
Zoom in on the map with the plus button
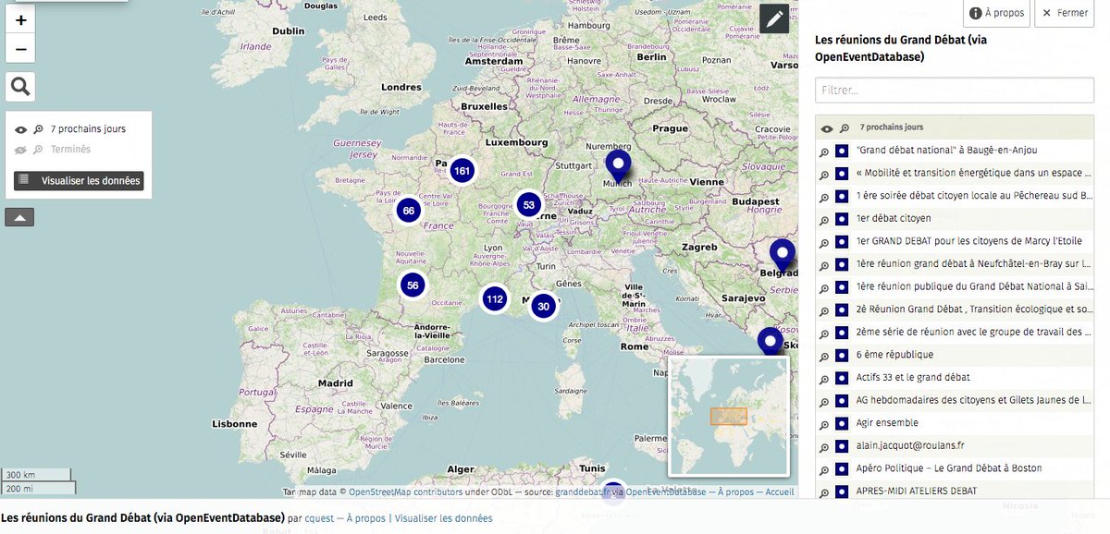[x=19, y=18]
